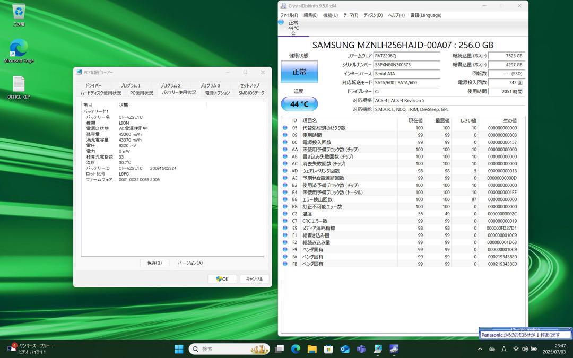This screenshot has width=573, height=358.
Task: Show hidden system tray icons
Action: [x=480, y=349]
